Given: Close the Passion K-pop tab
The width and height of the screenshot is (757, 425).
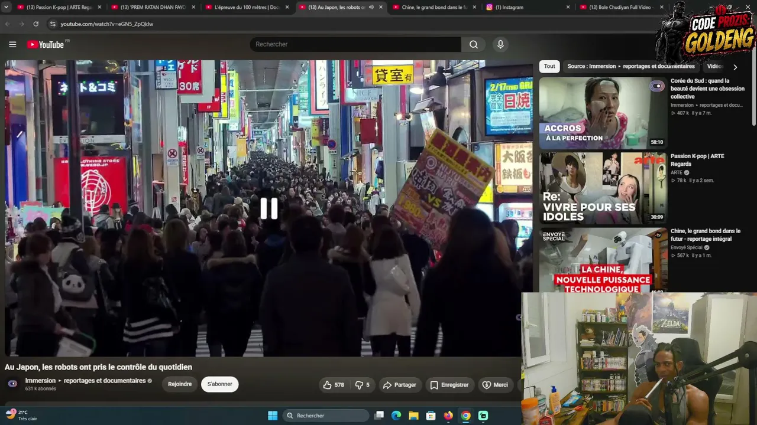Looking at the screenshot, I should pos(99,7).
